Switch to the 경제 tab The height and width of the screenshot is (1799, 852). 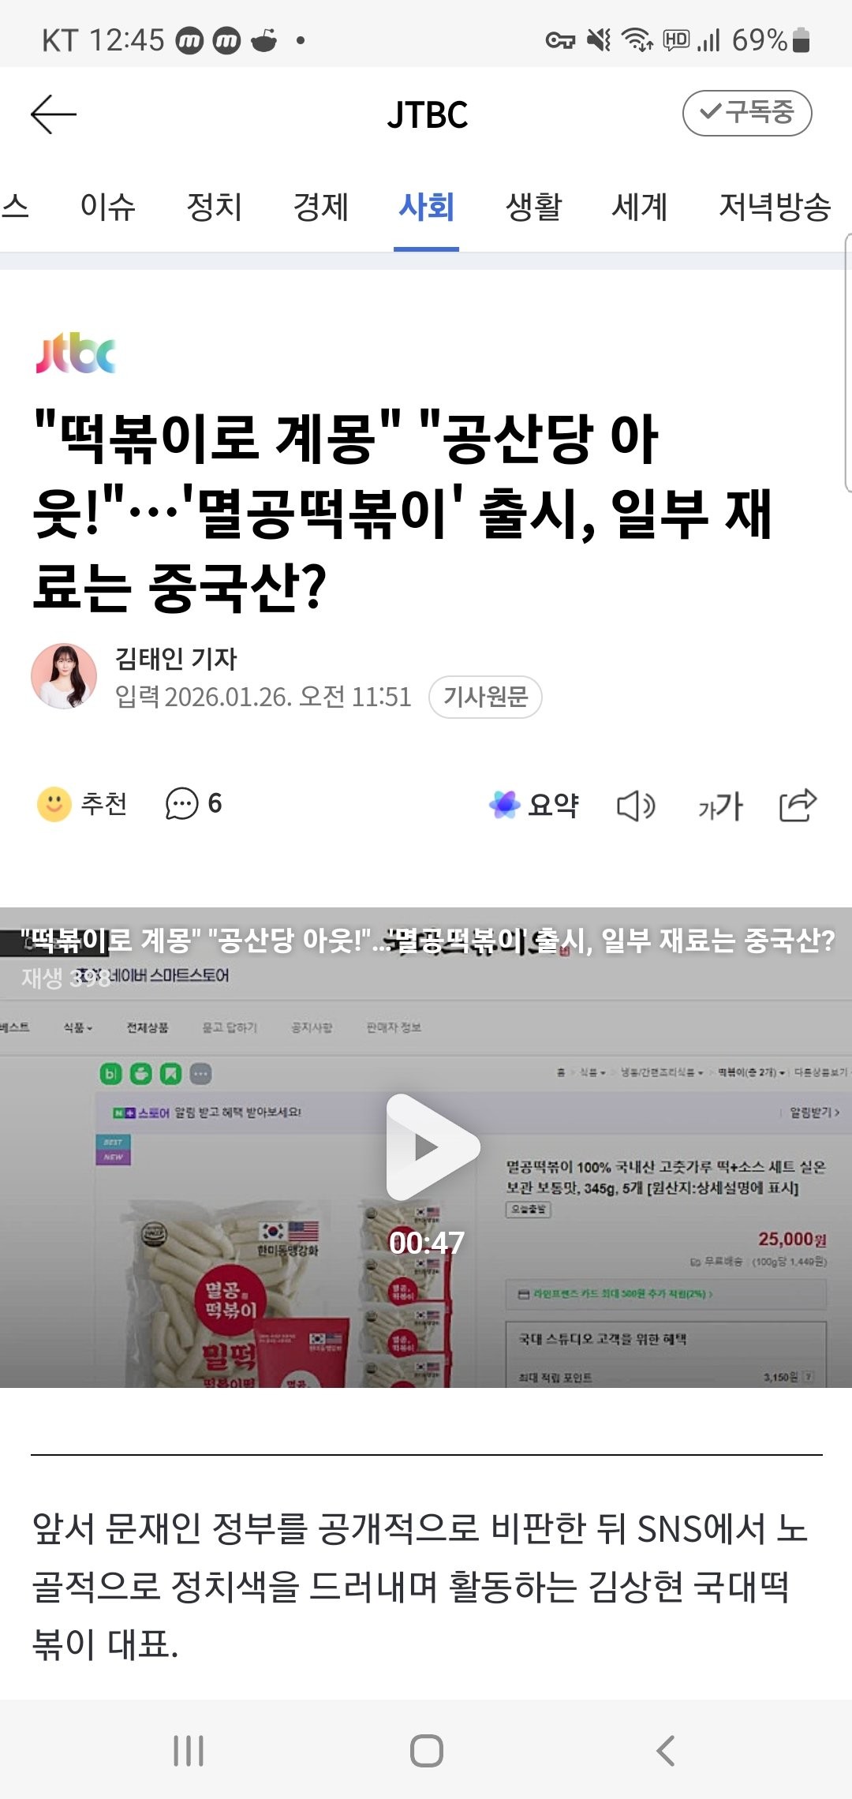tap(321, 207)
